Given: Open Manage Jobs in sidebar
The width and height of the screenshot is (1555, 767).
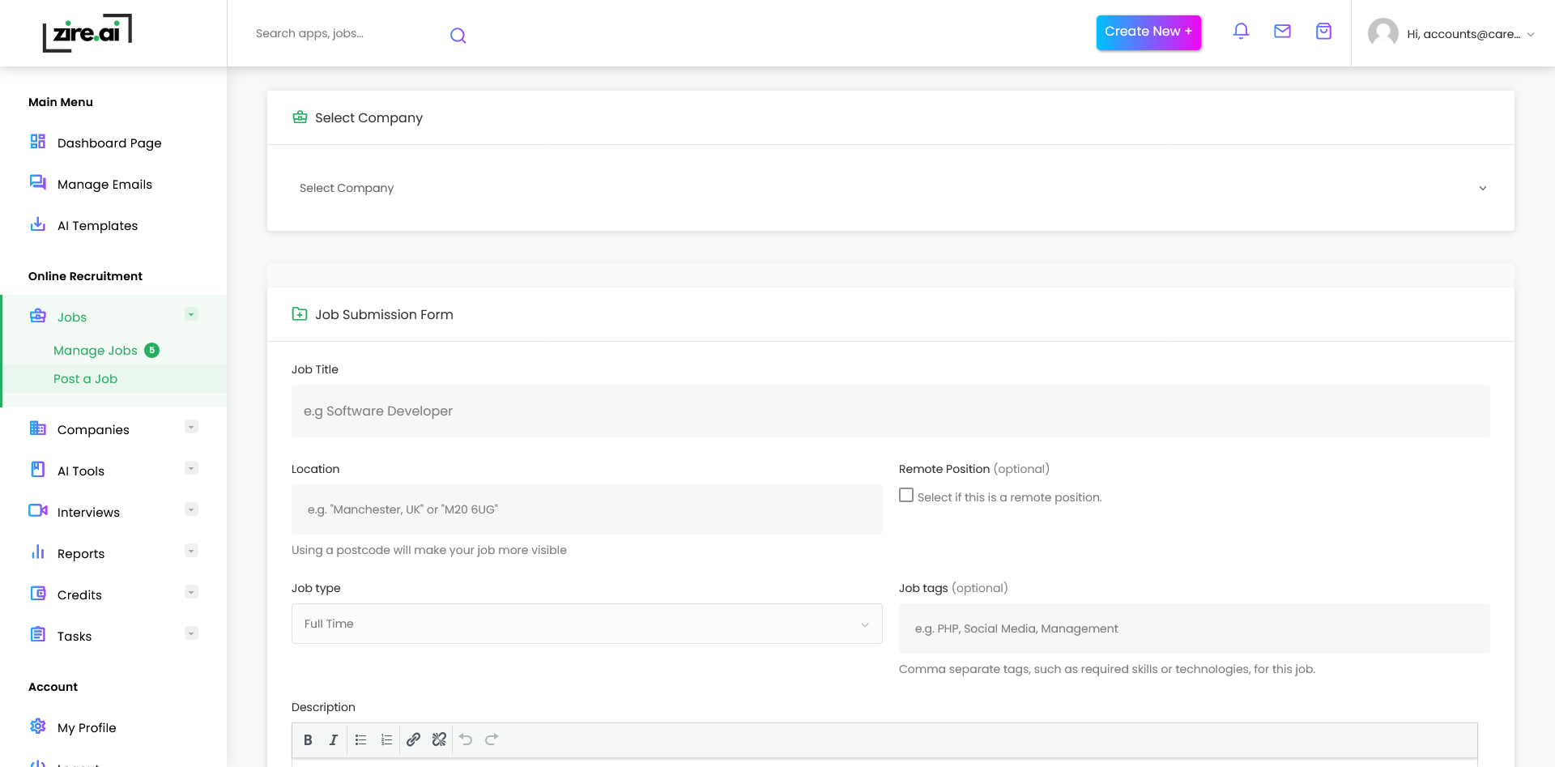Looking at the screenshot, I should pyautogui.click(x=96, y=351).
